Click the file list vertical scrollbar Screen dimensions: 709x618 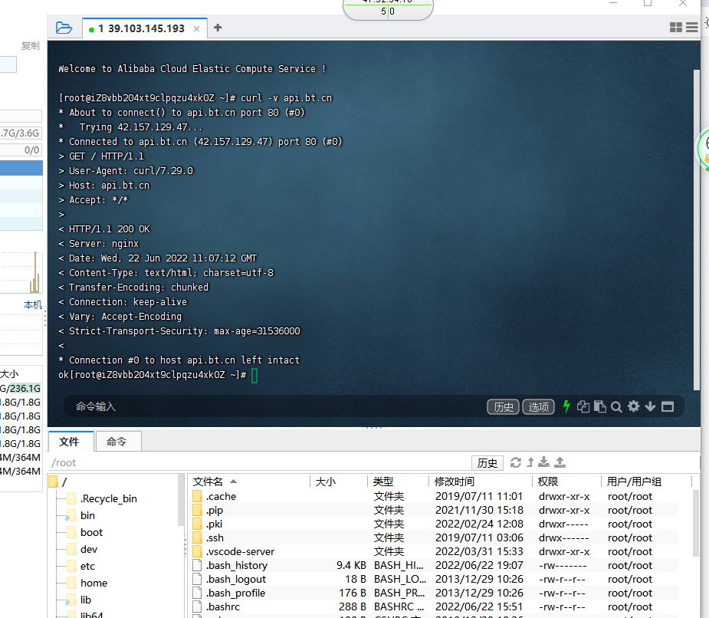click(x=695, y=523)
